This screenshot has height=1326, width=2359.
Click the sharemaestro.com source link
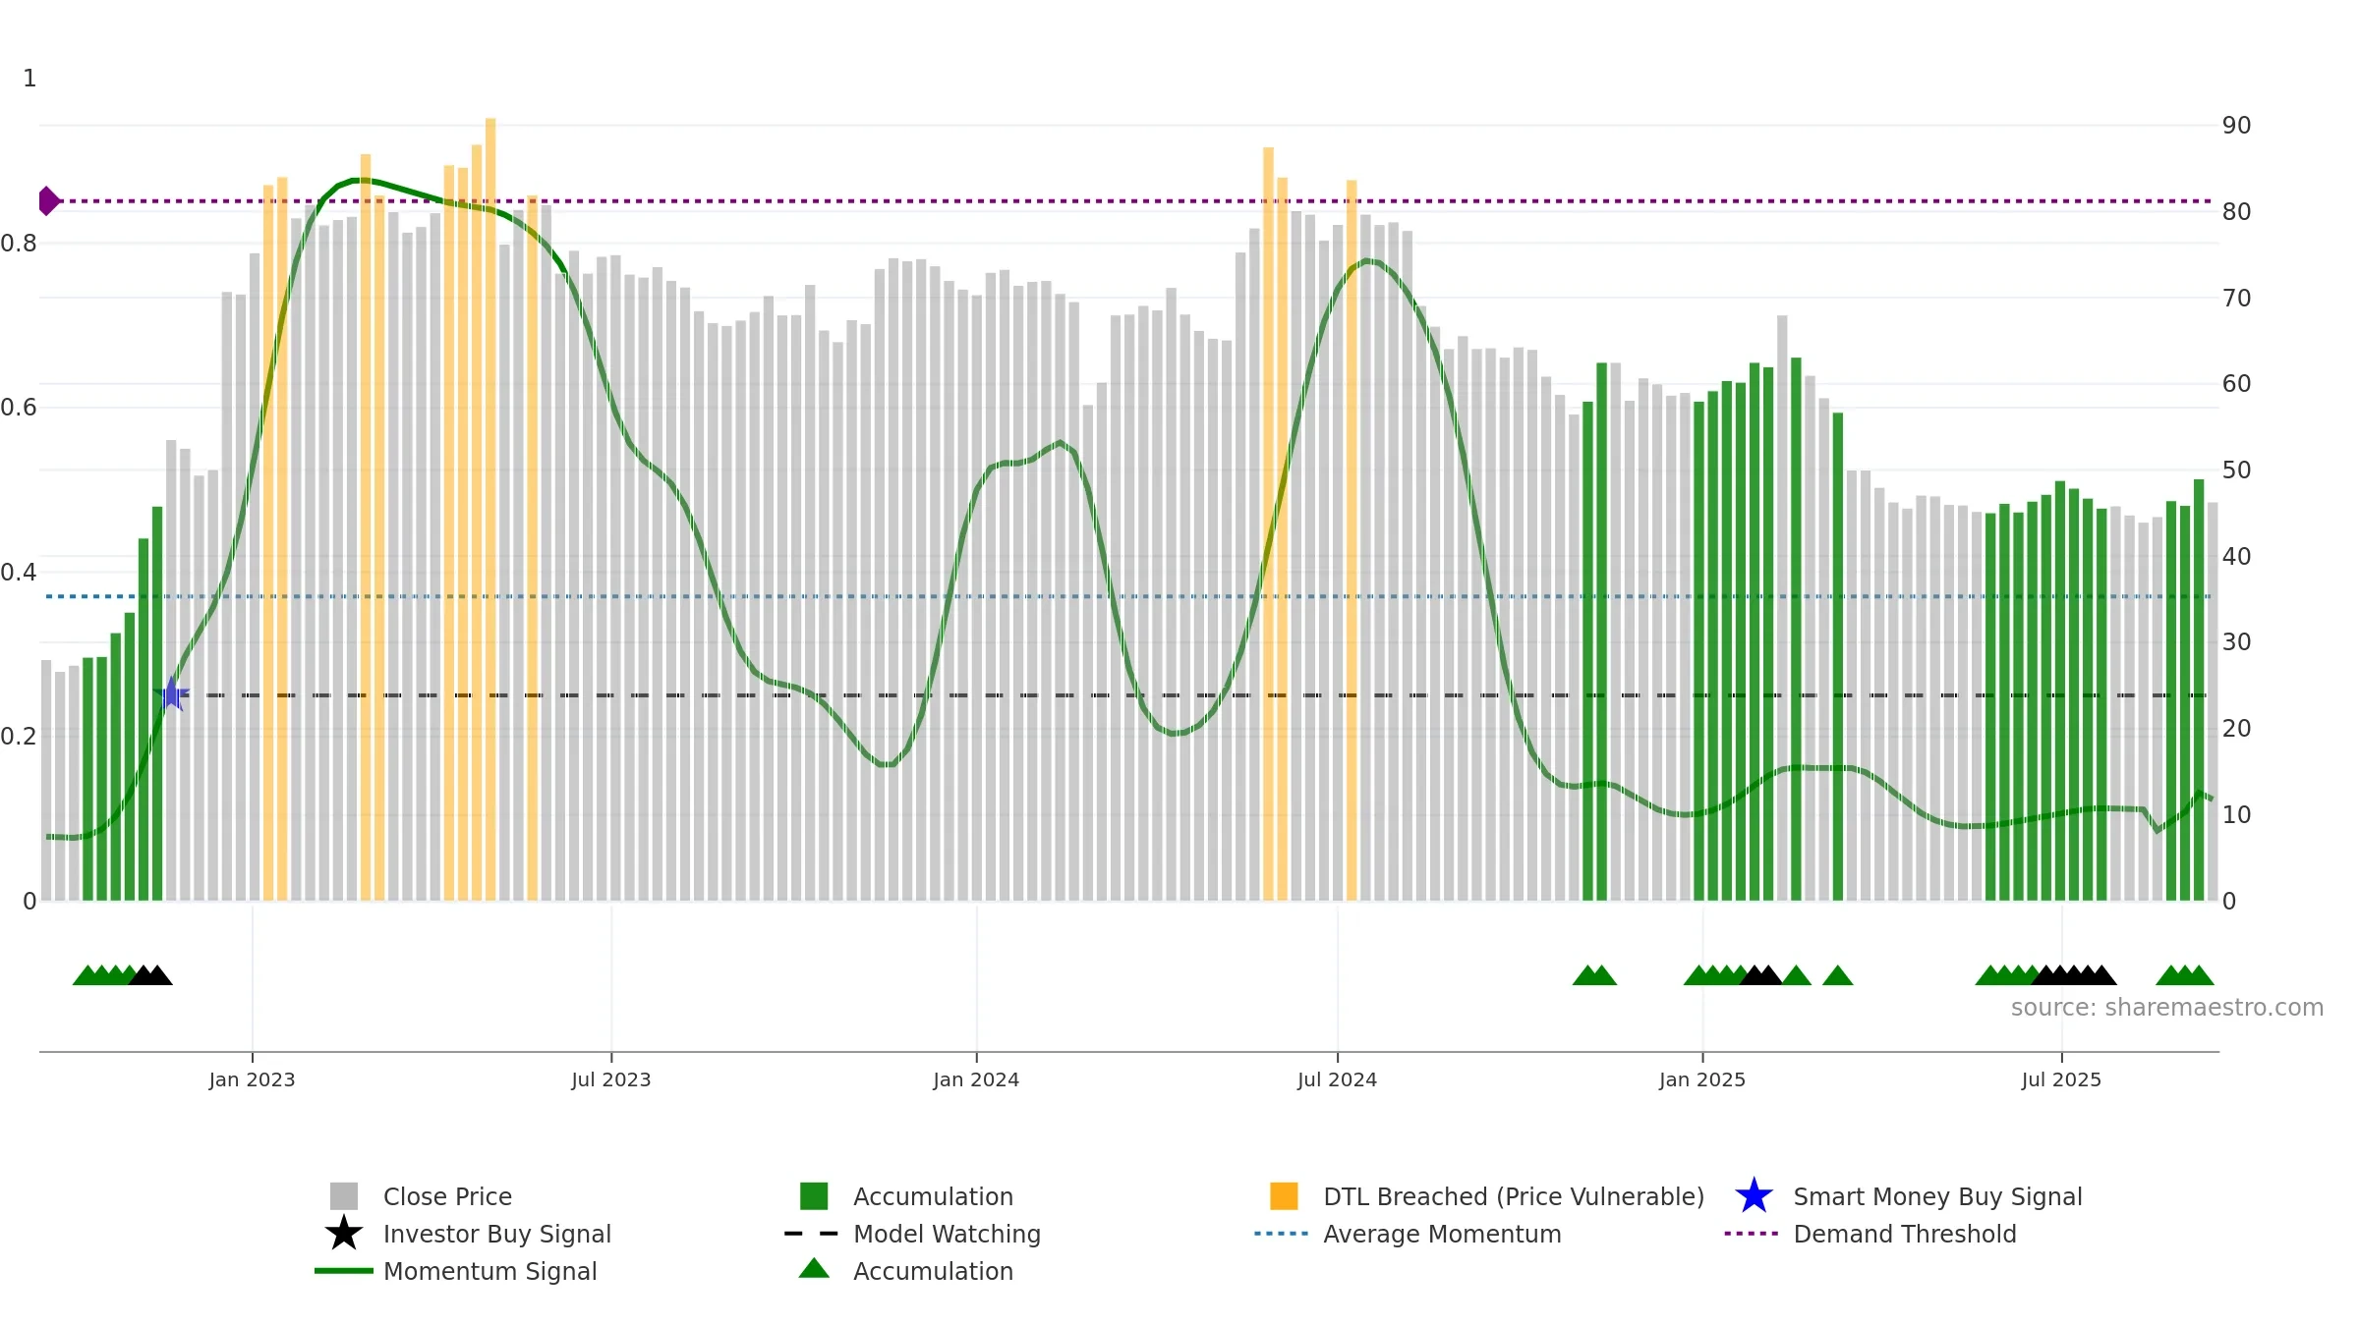[2166, 1008]
